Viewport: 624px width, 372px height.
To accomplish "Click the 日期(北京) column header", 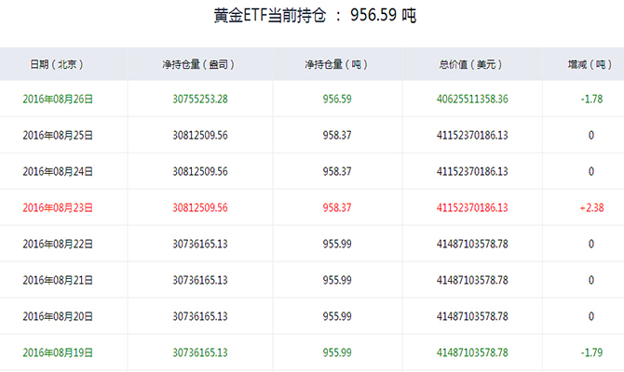I will coord(57,64).
